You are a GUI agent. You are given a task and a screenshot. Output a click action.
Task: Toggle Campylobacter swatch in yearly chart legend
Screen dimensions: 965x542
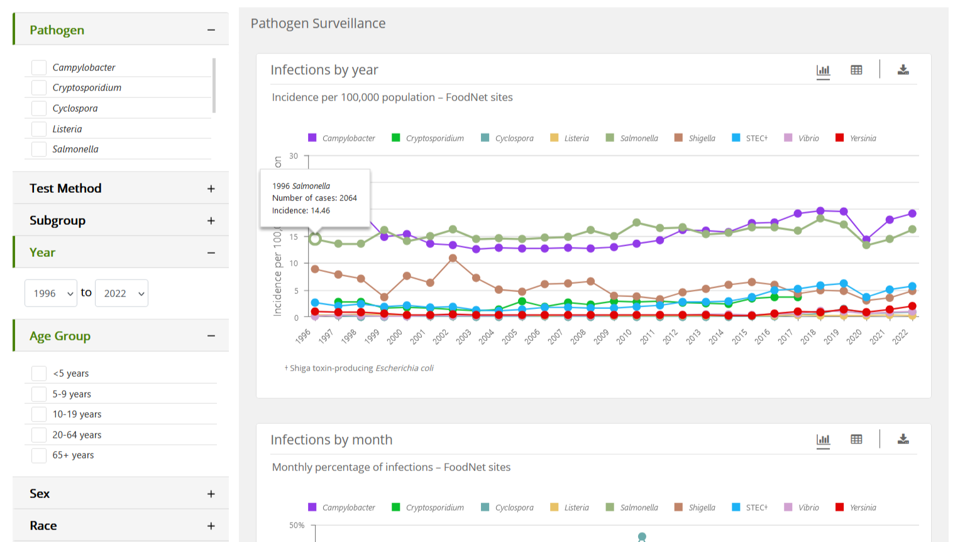pos(312,138)
